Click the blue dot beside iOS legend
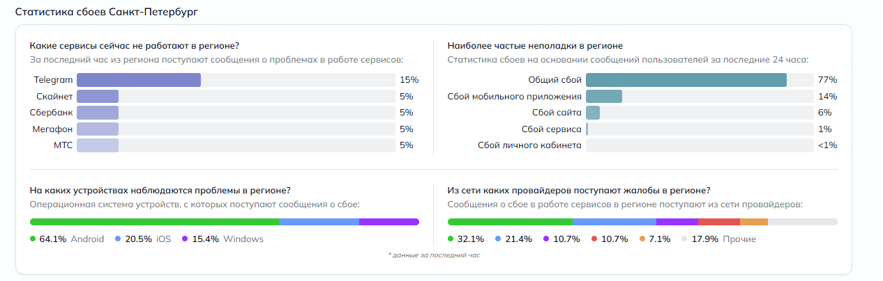 119,239
